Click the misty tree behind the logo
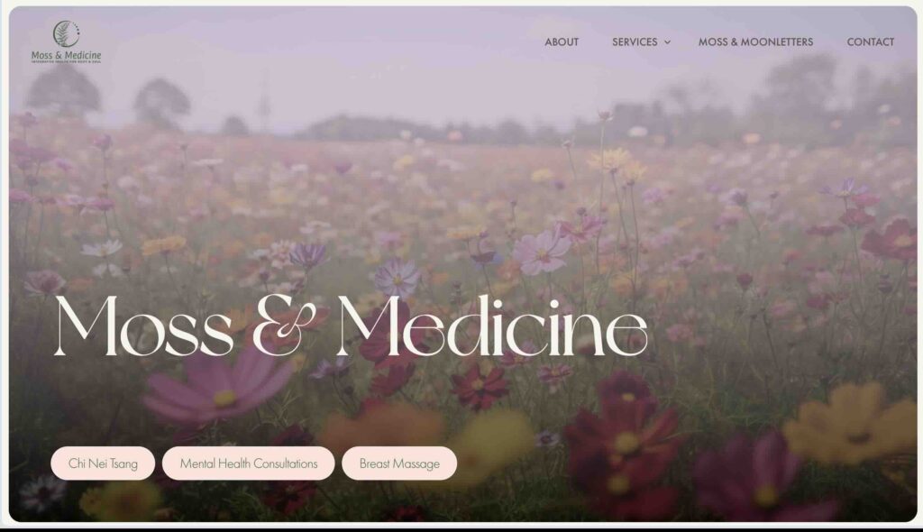The height and width of the screenshot is (532, 923). pos(64,88)
